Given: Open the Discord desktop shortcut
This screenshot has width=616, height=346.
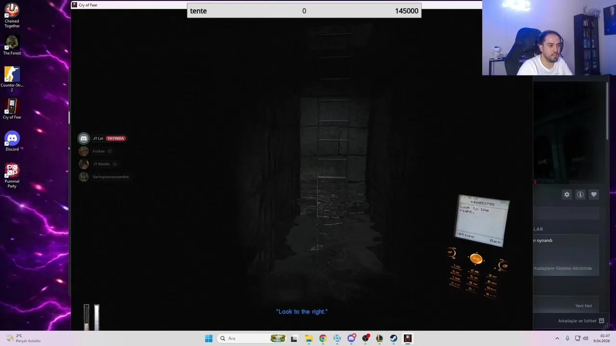Looking at the screenshot, I should coord(12,141).
